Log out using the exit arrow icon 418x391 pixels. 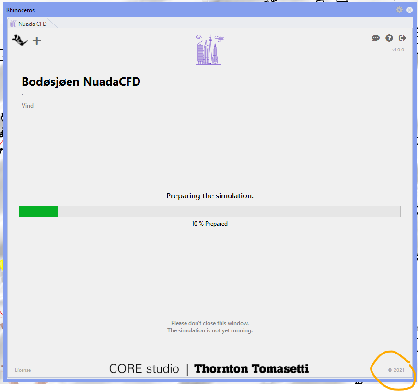(x=402, y=38)
